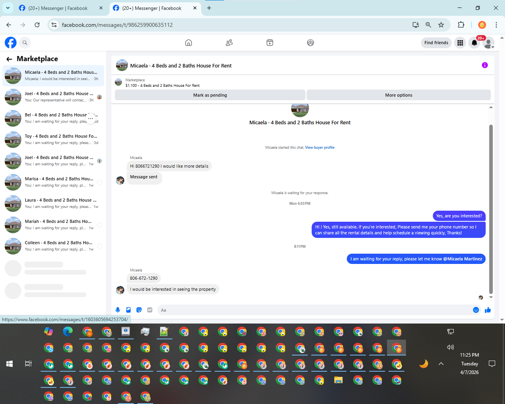
Task: Go back with the Marketplace arrow
Action: pyautogui.click(x=9, y=59)
